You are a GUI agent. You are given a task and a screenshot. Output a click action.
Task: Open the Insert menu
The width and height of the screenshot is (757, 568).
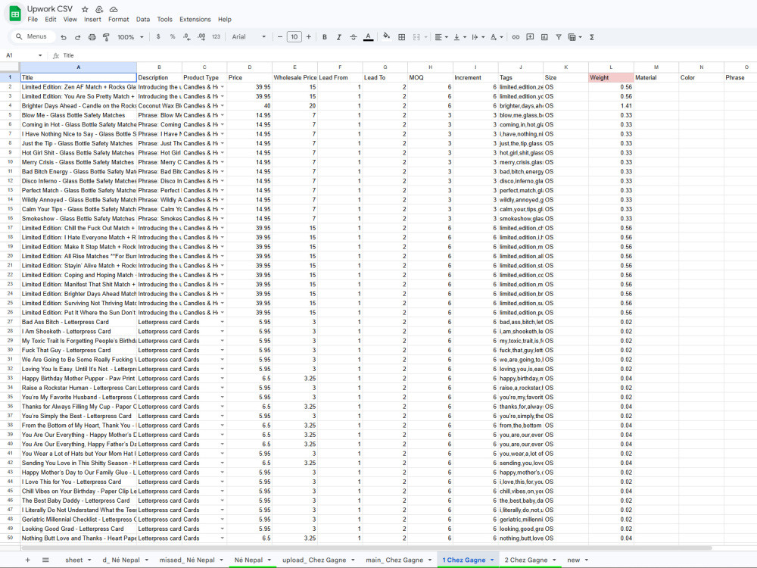(x=92, y=20)
